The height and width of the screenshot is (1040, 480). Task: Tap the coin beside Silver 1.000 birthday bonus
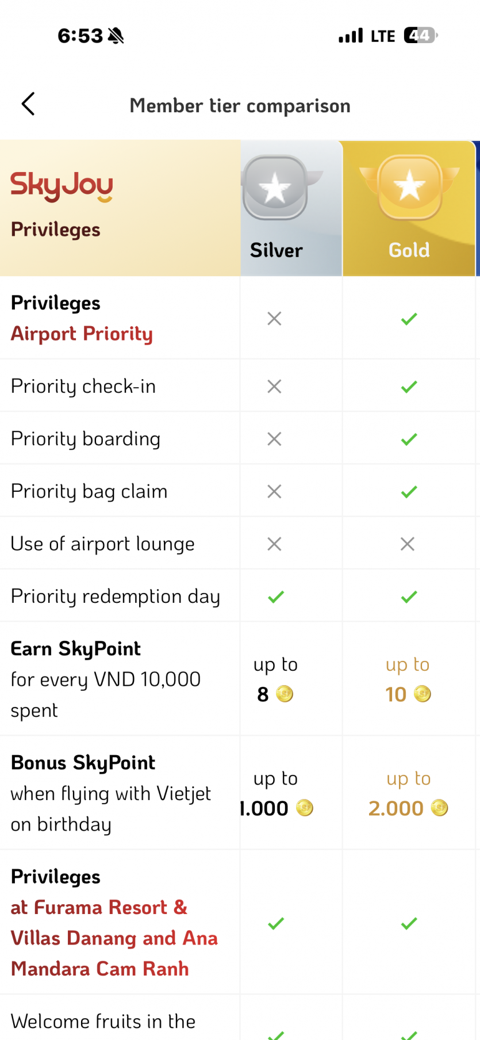305,808
